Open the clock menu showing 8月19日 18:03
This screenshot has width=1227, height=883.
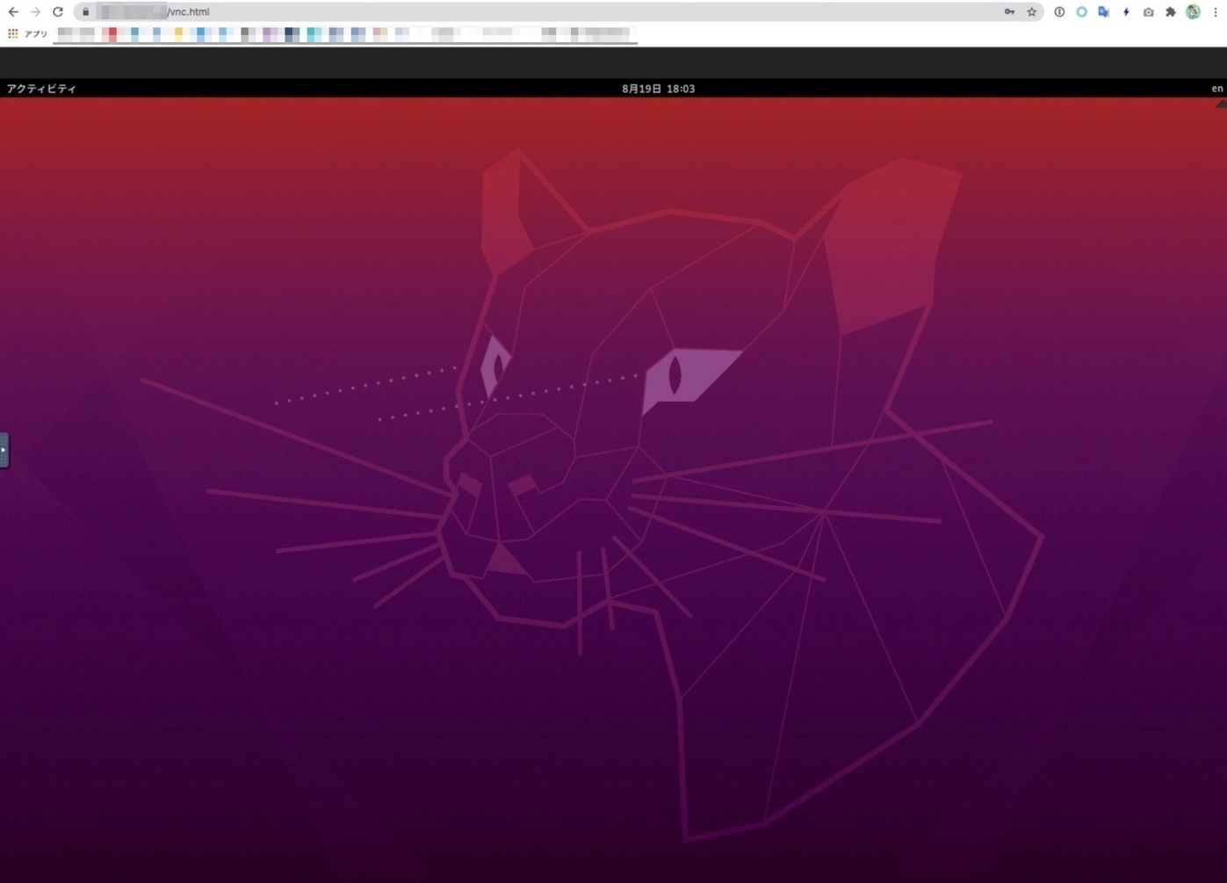click(x=658, y=89)
